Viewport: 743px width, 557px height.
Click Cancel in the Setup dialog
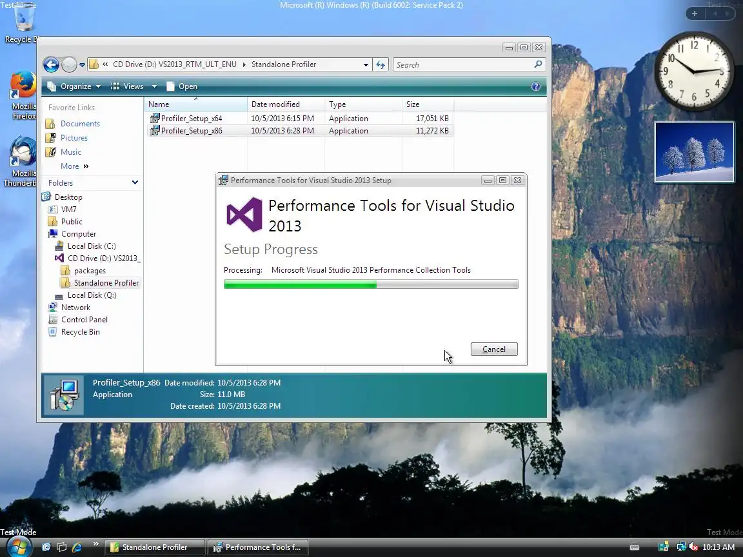(494, 349)
